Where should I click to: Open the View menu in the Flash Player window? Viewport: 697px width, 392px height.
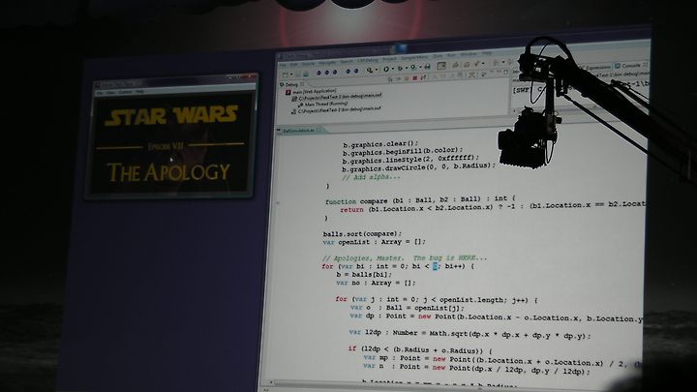click(110, 92)
